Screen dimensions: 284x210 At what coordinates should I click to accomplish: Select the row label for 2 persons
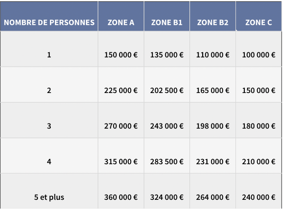49,91
